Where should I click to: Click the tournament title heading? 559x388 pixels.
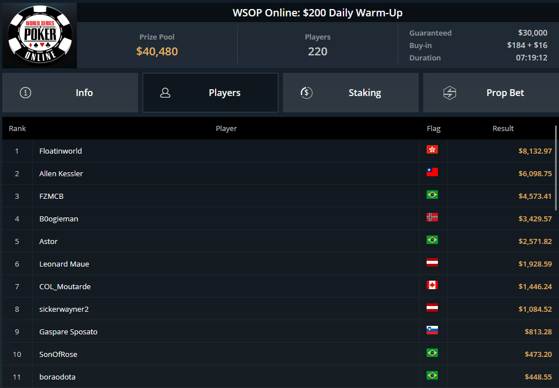[x=317, y=13]
